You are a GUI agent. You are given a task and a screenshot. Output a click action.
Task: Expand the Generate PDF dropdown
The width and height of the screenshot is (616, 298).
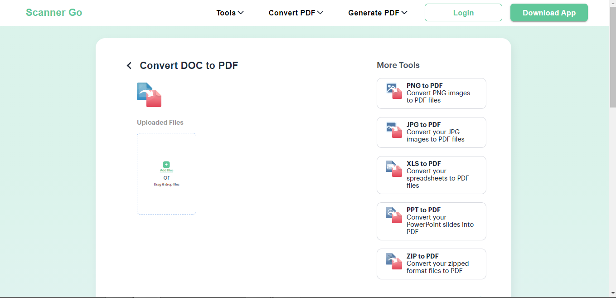tap(378, 13)
